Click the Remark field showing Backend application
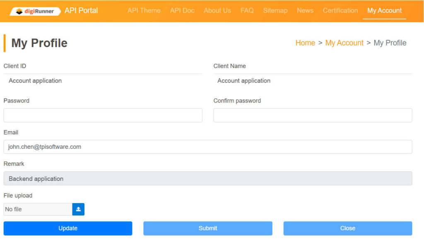Viewport: 424px width, 242px height. 207,178
